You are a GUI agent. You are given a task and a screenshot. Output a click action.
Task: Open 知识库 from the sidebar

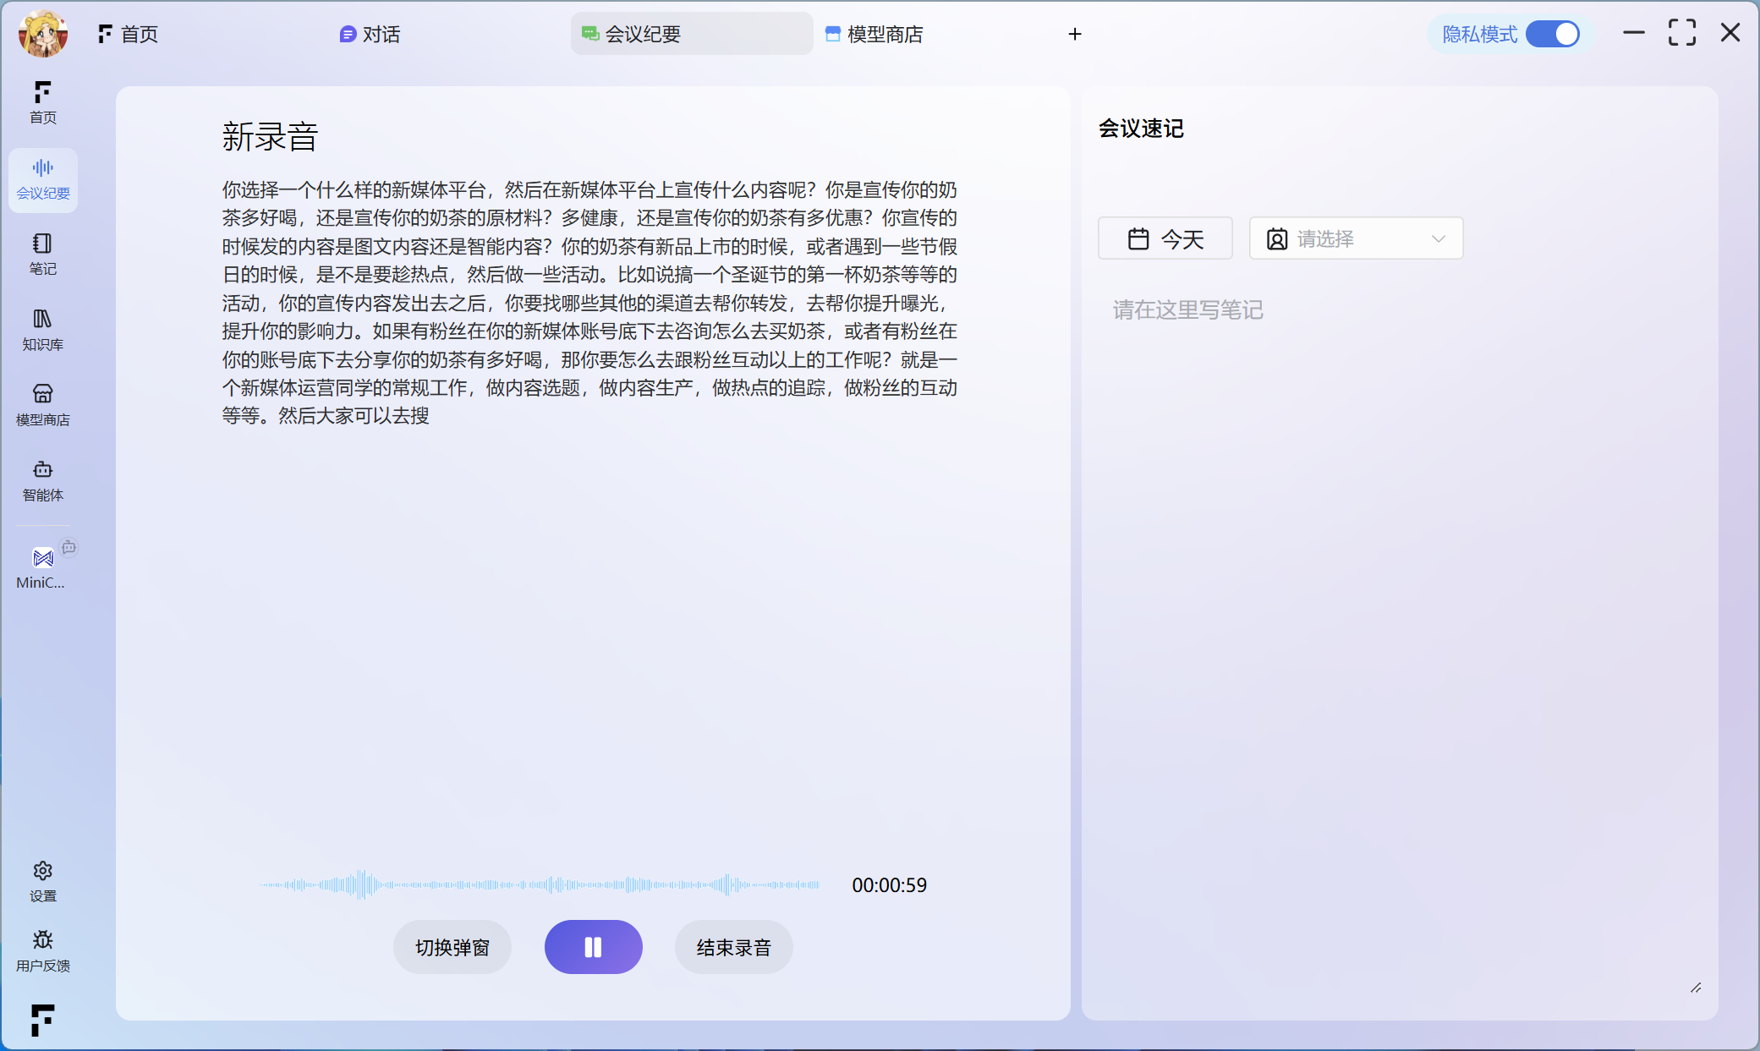[x=42, y=329]
